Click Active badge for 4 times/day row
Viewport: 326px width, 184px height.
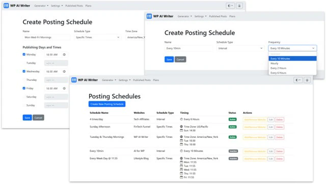233,119
